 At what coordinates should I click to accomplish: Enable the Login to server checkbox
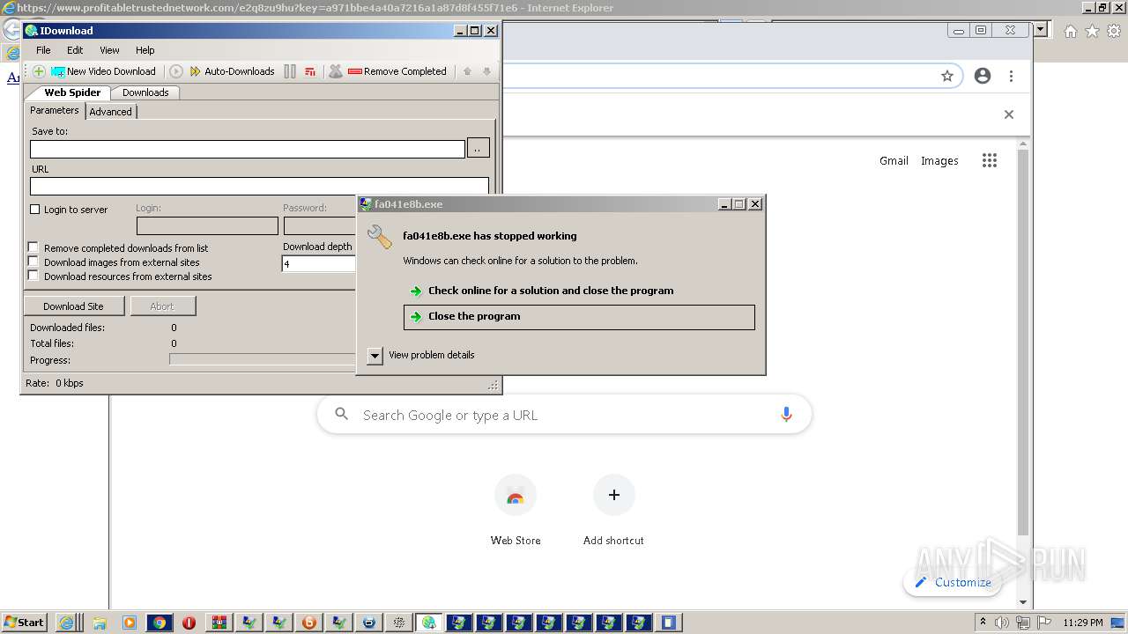(35, 210)
